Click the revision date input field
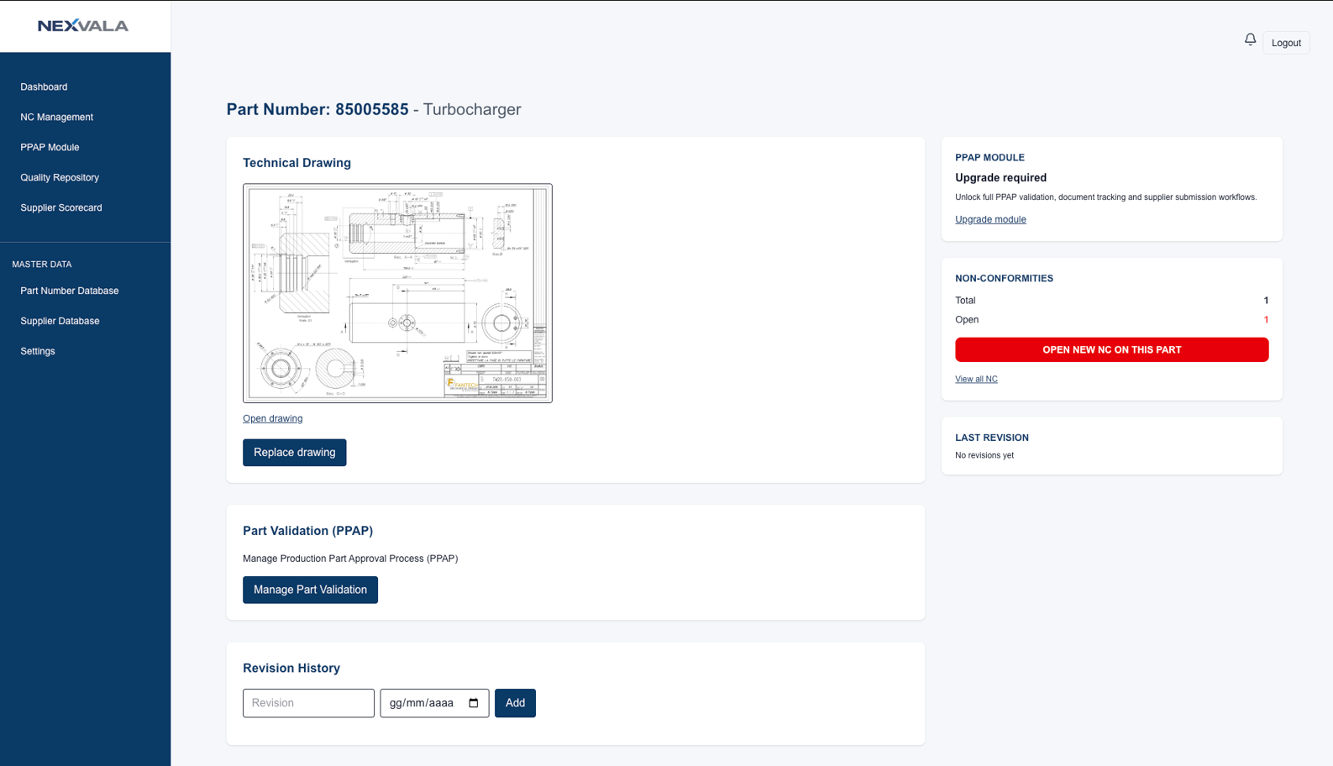This screenshot has height=766, width=1333. click(x=434, y=703)
